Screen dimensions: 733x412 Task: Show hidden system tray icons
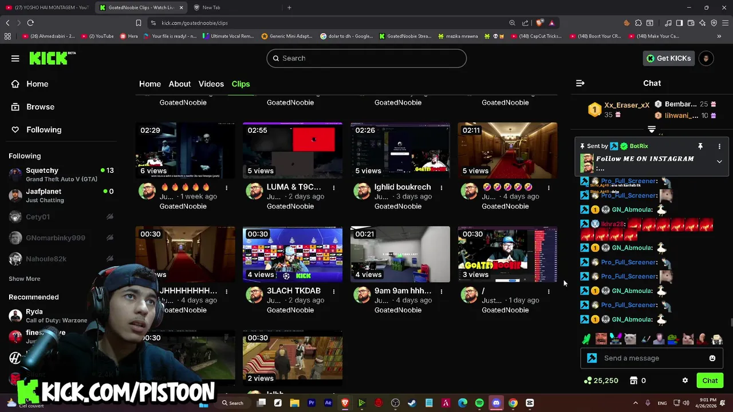pyautogui.click(x=635, y=403)
